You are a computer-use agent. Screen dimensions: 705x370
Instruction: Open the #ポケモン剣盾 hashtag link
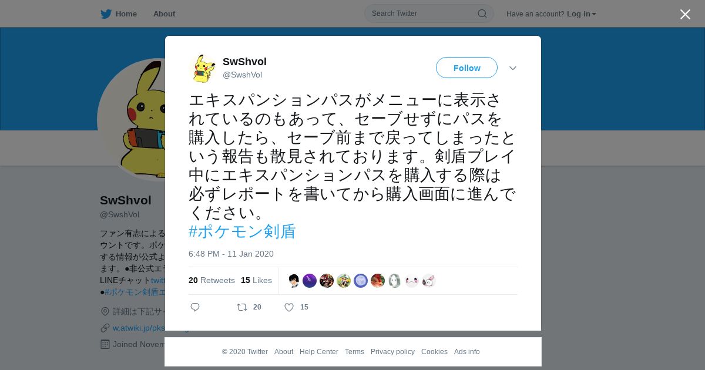pos(242,231)
